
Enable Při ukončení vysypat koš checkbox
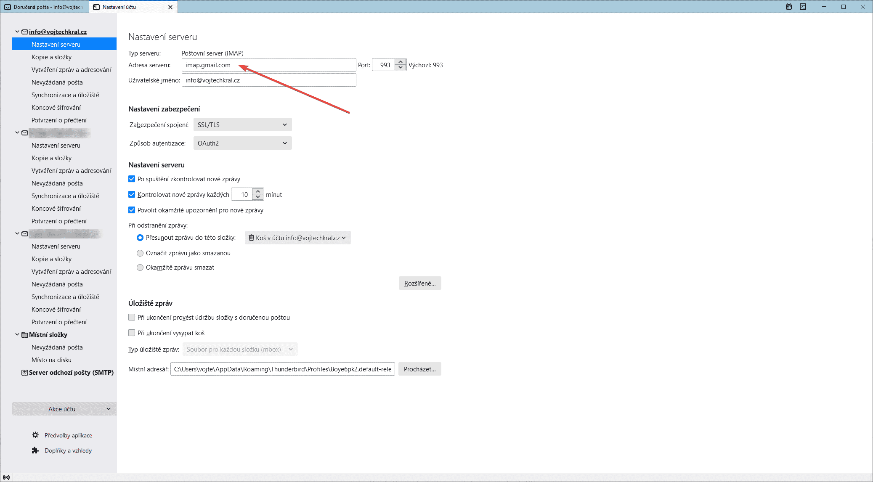(132, 333)
